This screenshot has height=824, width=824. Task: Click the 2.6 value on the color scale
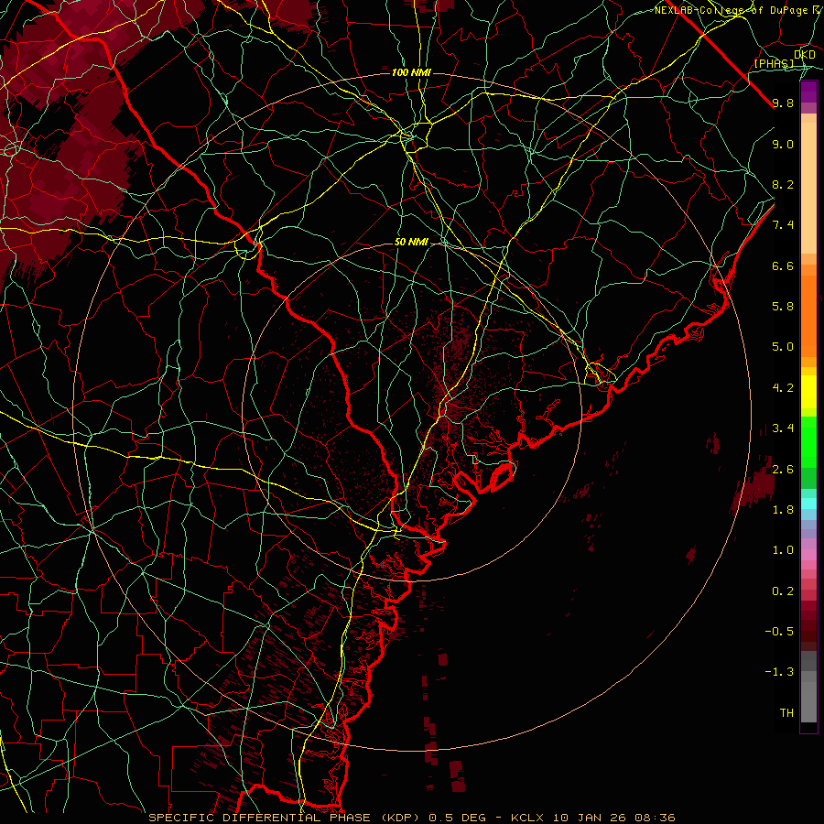(x=783, y=470)
